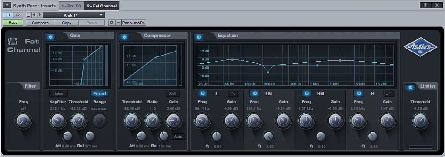Image resolution: width=445 pixels, height=157 pixels.
Task: Load the next preset with right arrow
Action: click(x=40, y=15)
